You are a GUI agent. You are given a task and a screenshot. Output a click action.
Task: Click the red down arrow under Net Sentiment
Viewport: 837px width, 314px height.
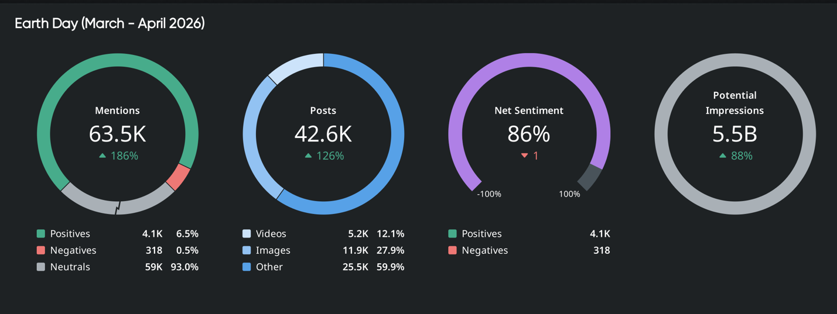(x=525, y=156)
